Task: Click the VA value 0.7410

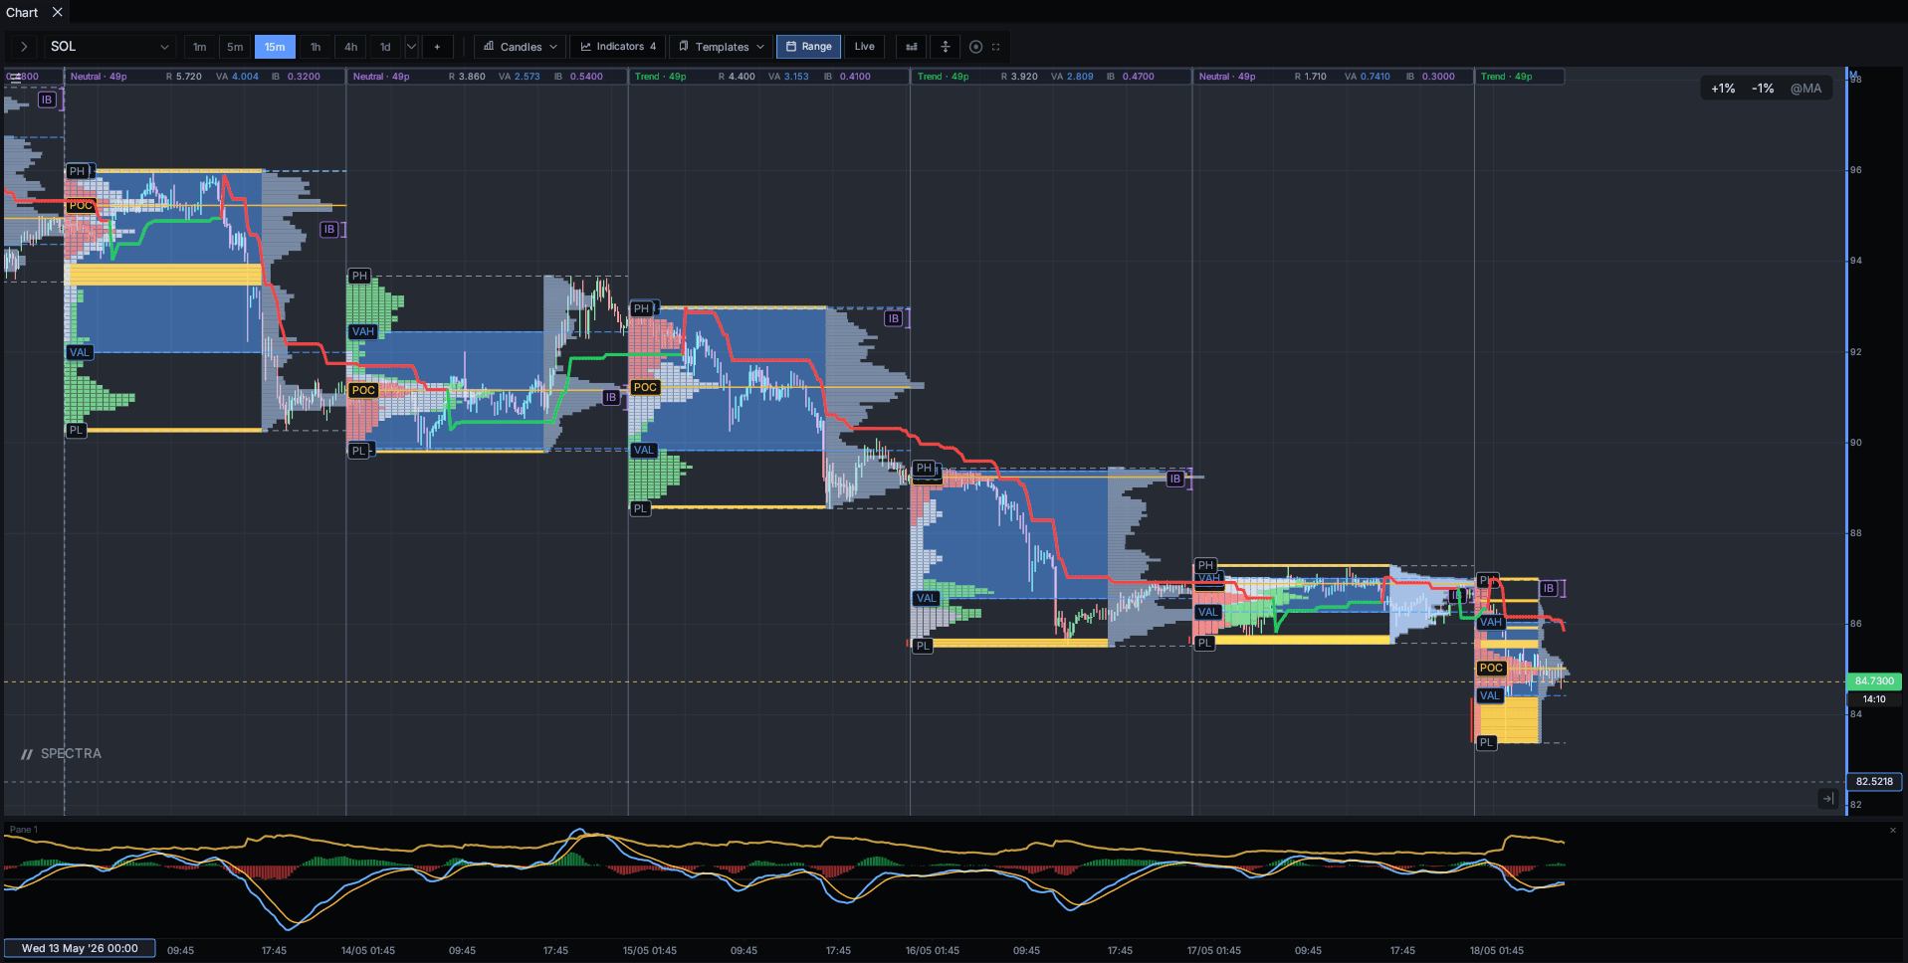Action: click(1375, 77)
